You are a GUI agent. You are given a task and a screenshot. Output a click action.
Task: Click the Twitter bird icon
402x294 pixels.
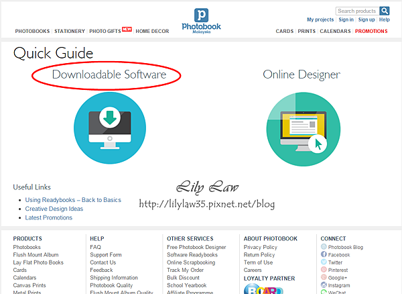coord(324,262)
